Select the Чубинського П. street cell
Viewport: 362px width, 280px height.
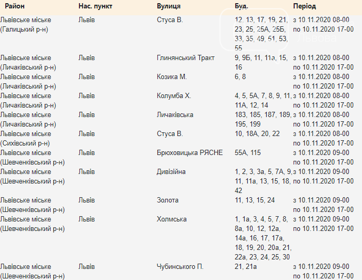coord(180,266)
